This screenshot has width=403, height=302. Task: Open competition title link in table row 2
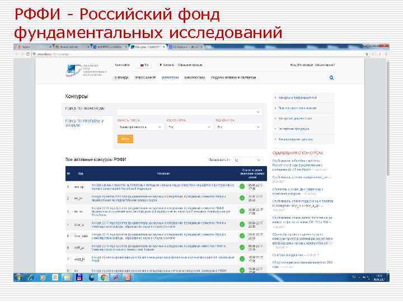[x=159, y=198]
